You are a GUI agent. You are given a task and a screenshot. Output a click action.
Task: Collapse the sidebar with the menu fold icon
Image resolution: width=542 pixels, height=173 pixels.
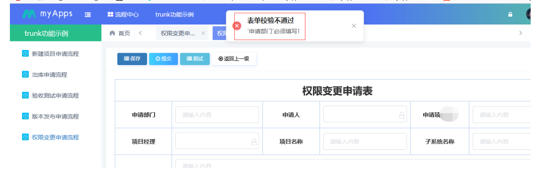pos(88,15)
